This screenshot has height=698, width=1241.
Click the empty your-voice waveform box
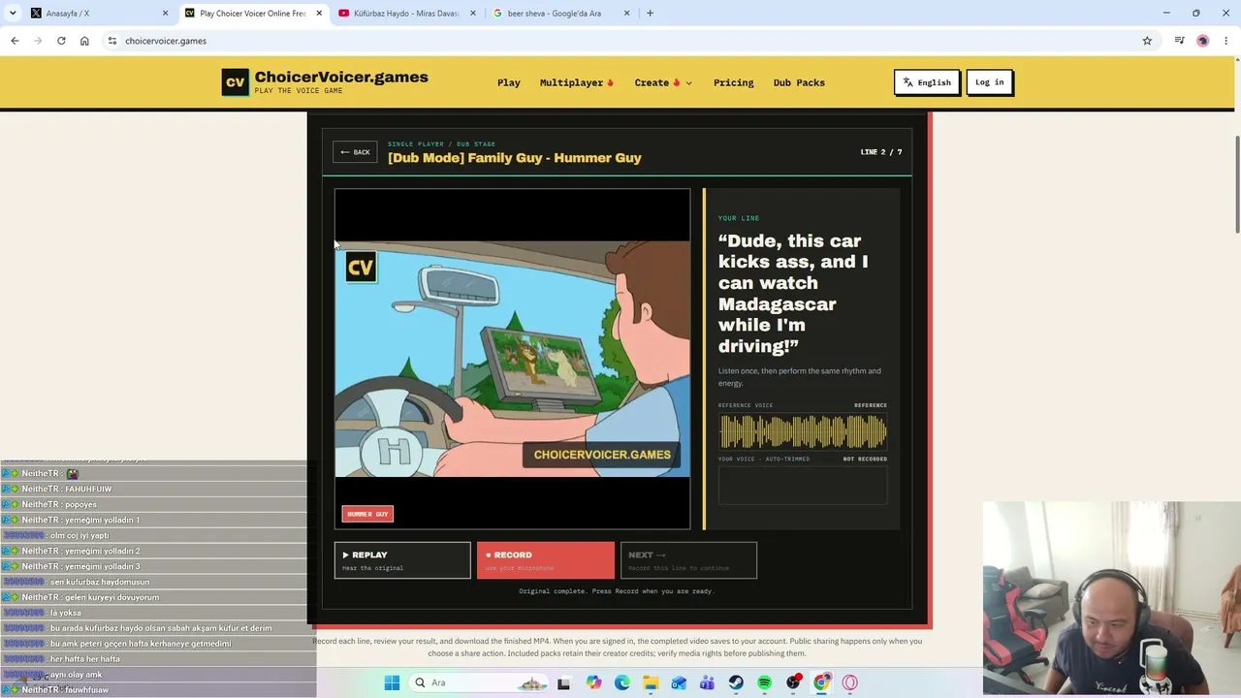click(803, 485)
